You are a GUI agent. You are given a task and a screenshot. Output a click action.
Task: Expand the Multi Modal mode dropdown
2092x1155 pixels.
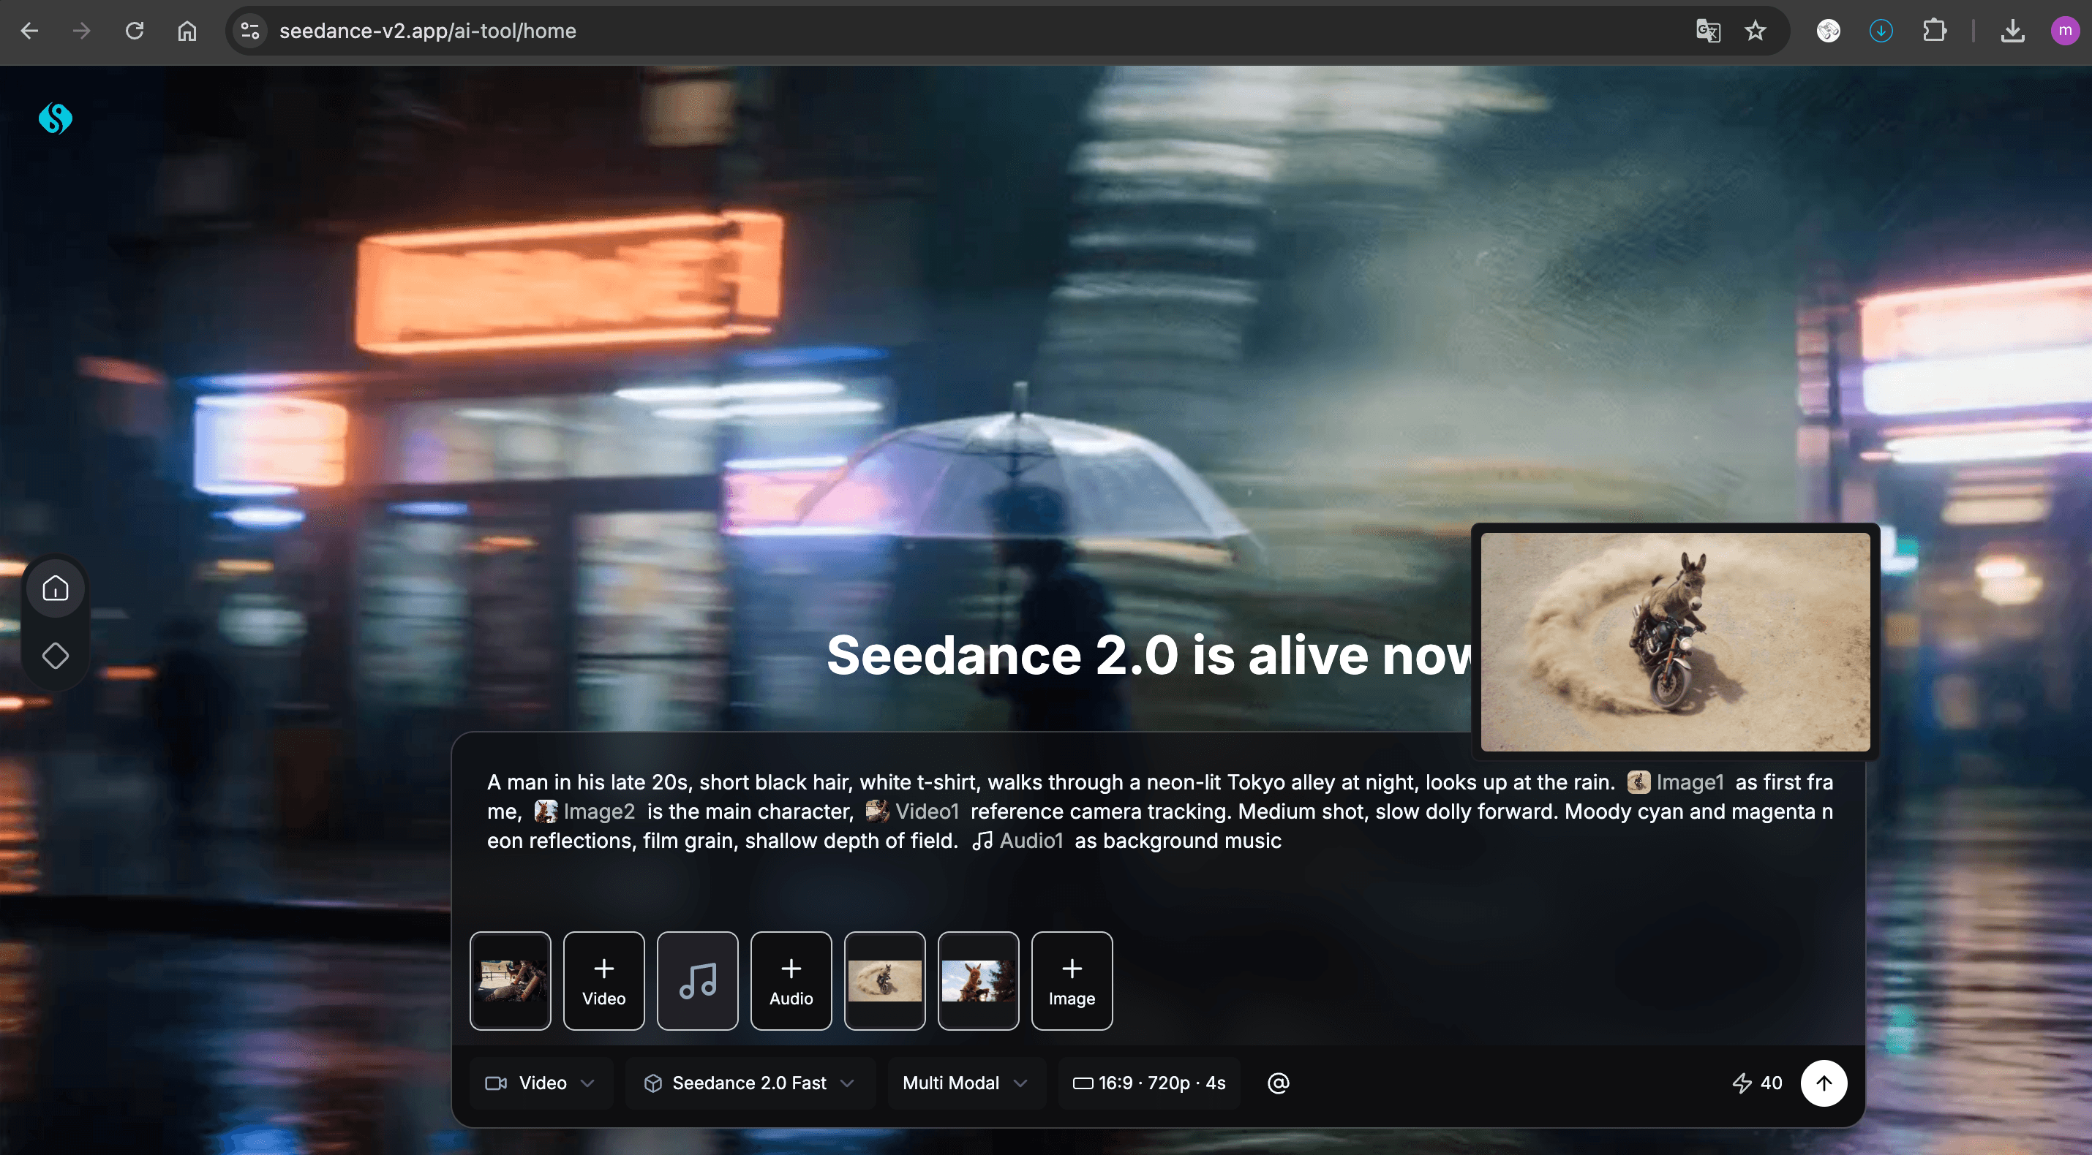[965, 1083]
